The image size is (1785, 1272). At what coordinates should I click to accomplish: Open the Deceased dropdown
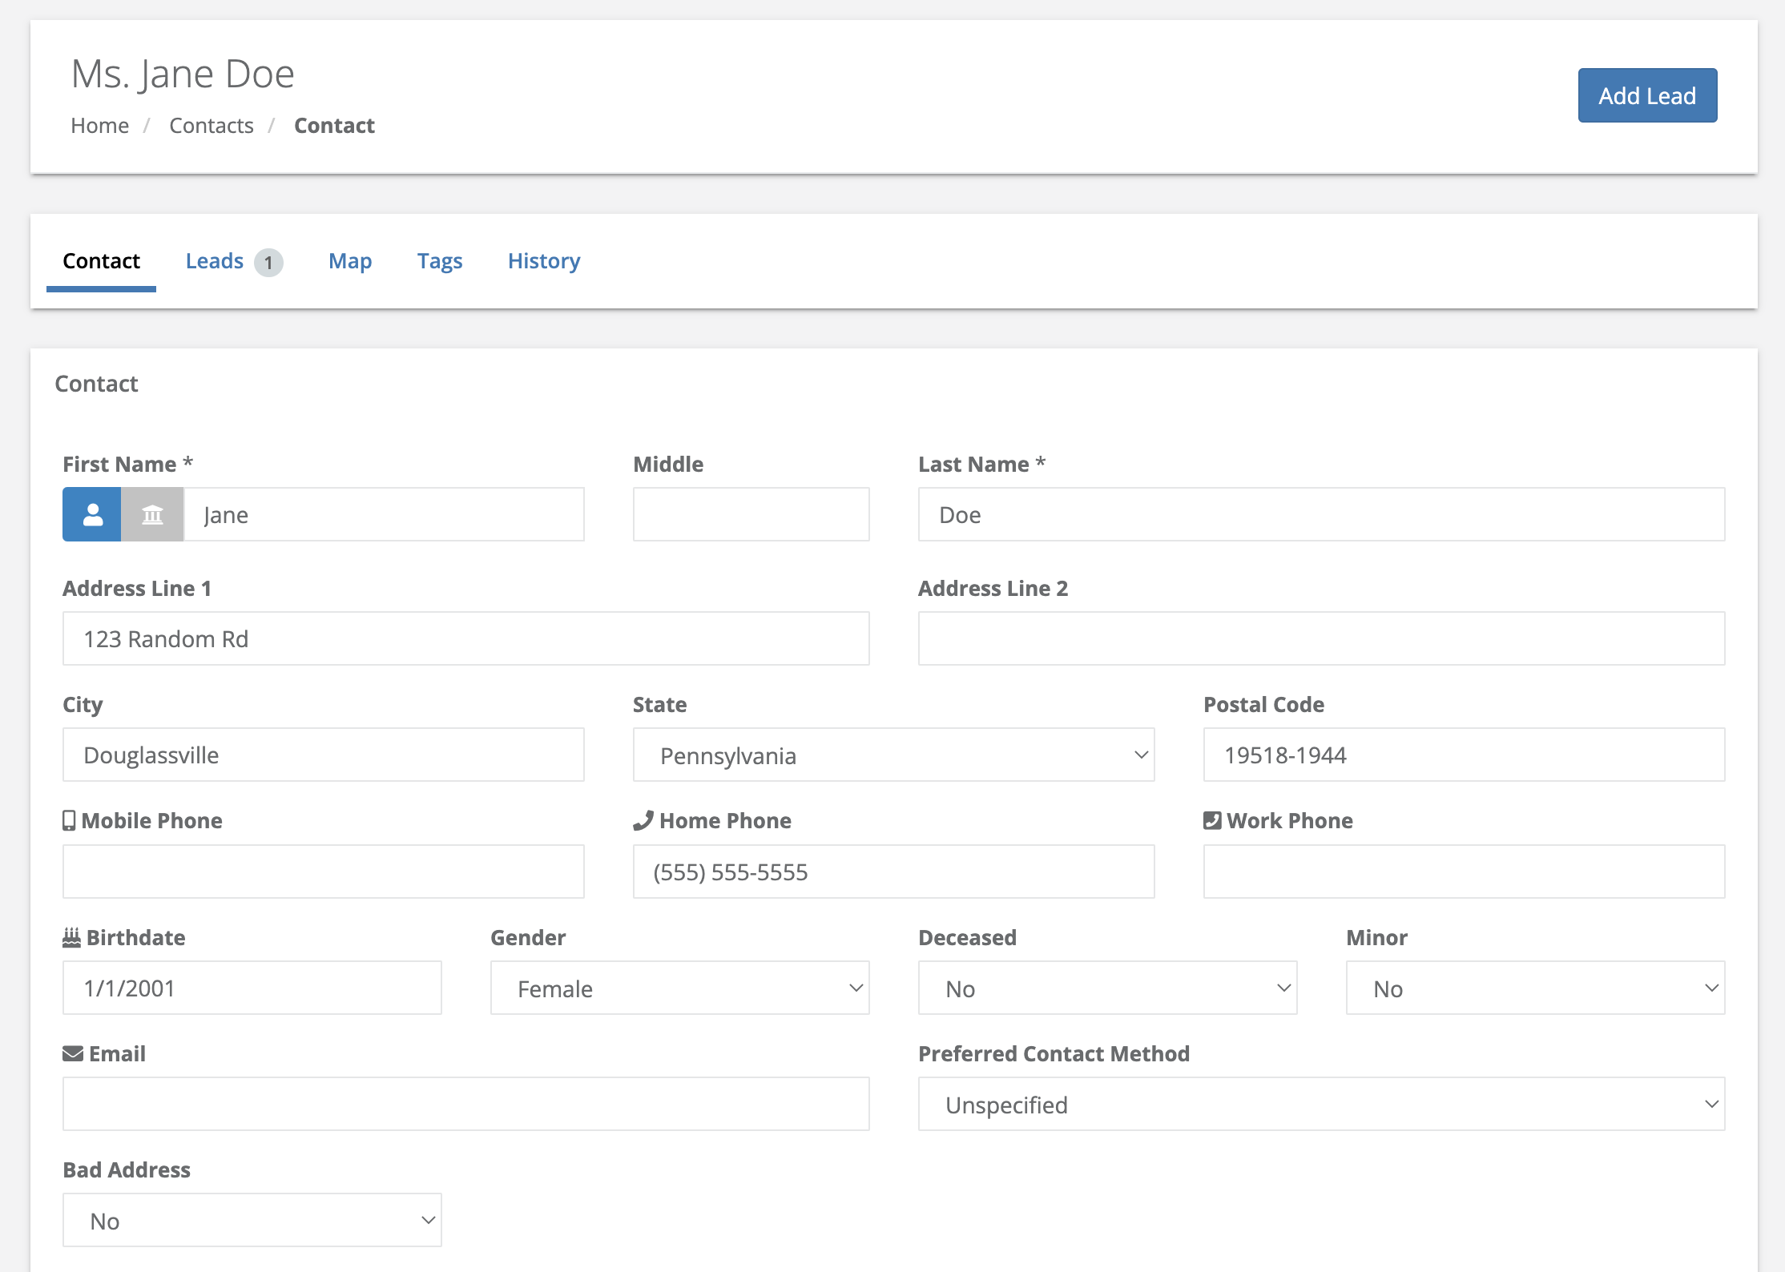coord(1107,988)
